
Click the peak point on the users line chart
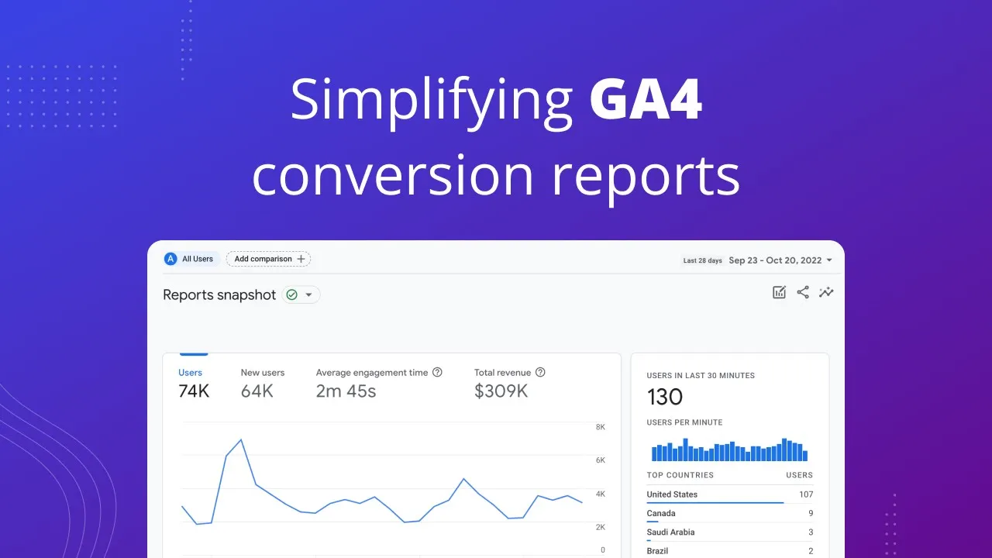(242, 439)
